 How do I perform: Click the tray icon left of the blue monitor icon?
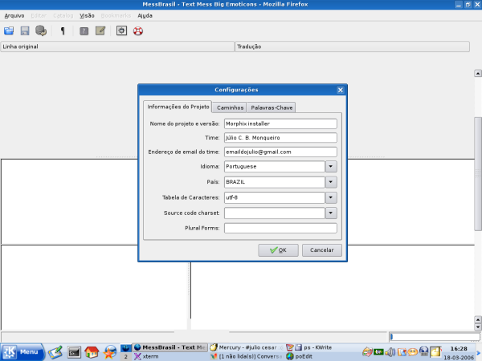click(x=413, y=352)
